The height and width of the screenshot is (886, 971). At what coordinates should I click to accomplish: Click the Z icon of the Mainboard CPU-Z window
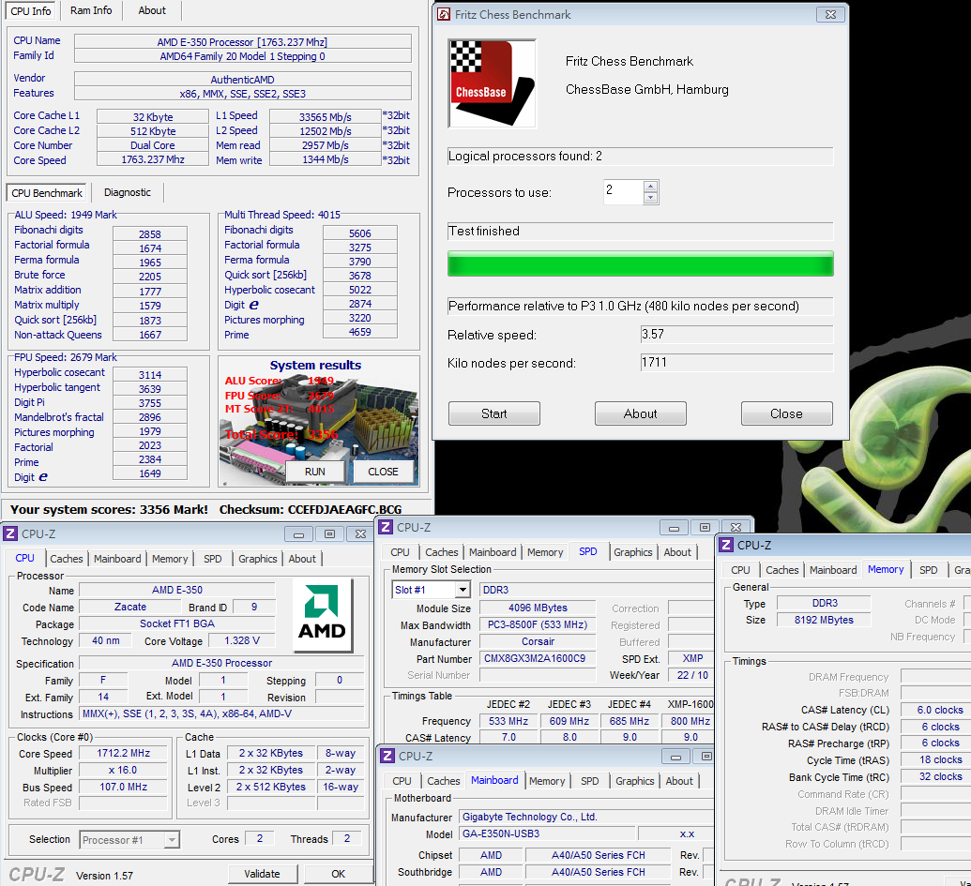tap(387, 756)
